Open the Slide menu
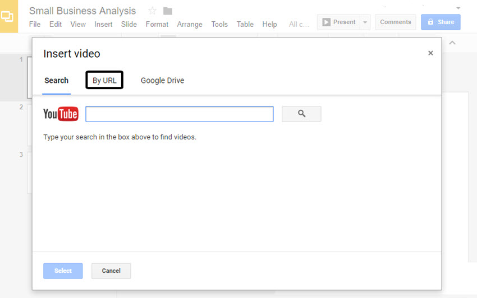This screenshot has height=298, width=477. [x=129, y=24]
